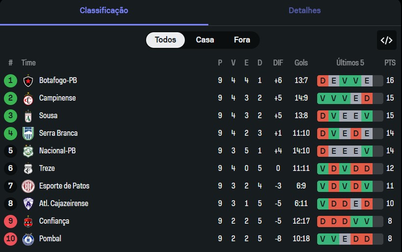
Task: Click the Botafogo-PB team crest
Action: pyautogui.click(x=28, y=81)
